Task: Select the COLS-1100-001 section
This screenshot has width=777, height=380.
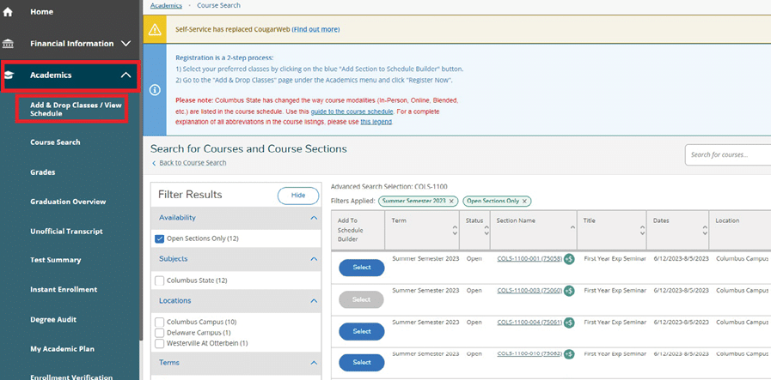Action: pyautogui.click(x=362, y=268)
